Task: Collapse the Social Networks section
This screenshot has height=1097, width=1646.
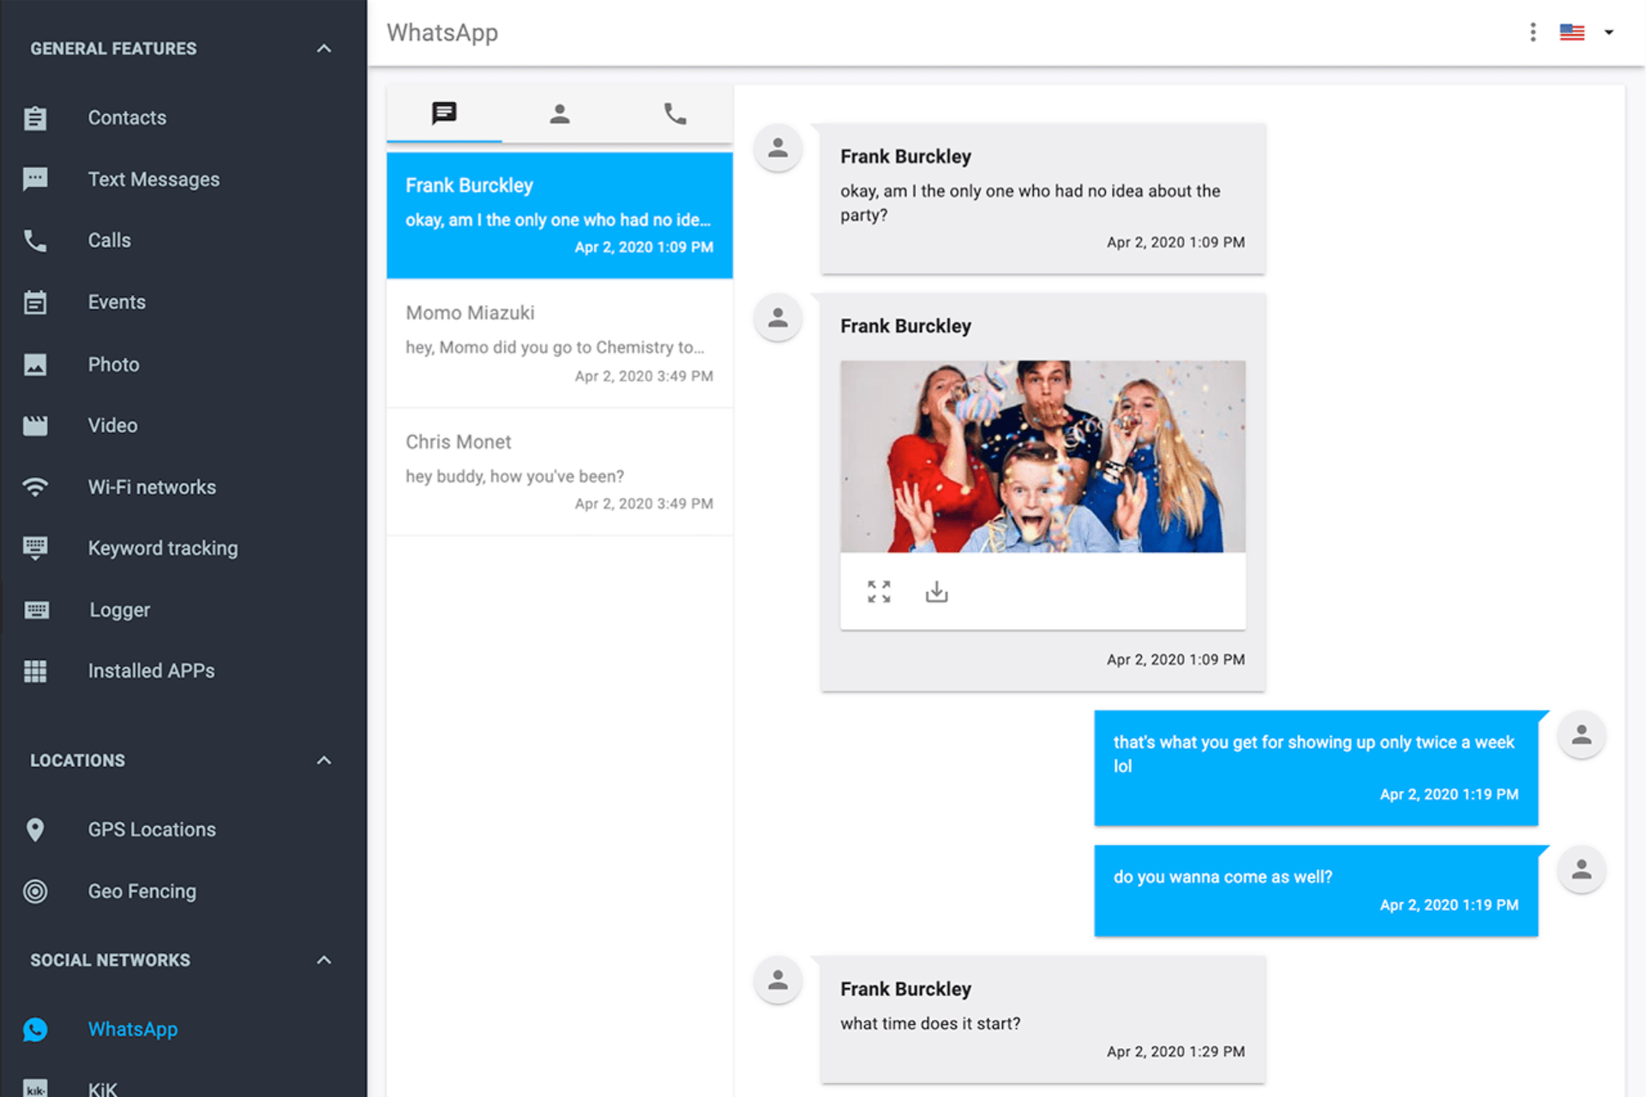Action: [324, 960]
